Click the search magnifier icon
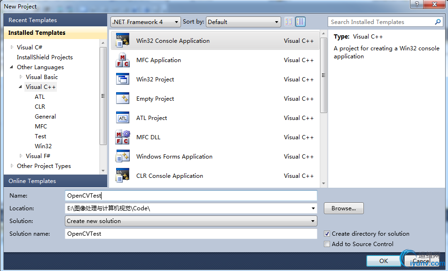 tap(438, 22)
